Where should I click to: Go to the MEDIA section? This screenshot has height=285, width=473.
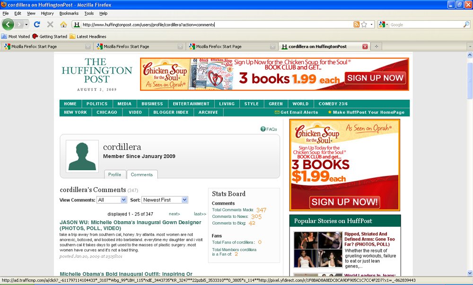(x=124, y=104)
